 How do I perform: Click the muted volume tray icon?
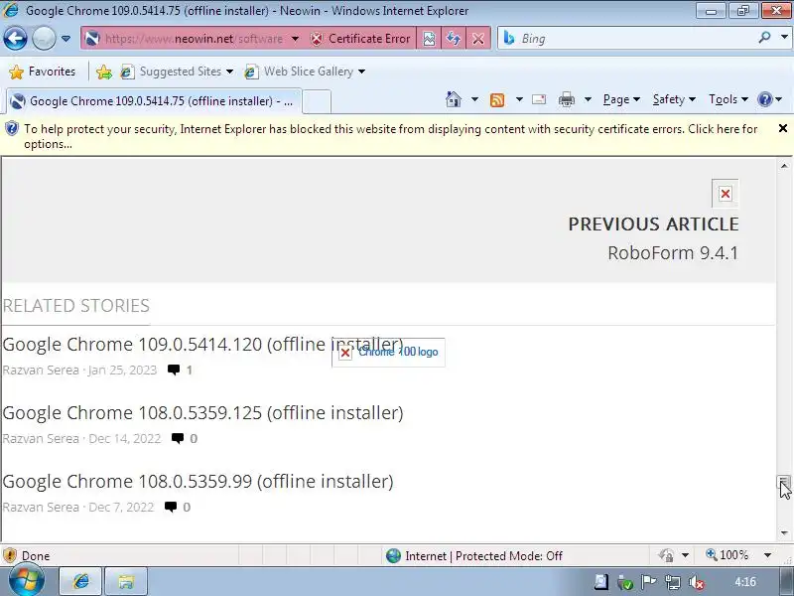pos(697,582)
